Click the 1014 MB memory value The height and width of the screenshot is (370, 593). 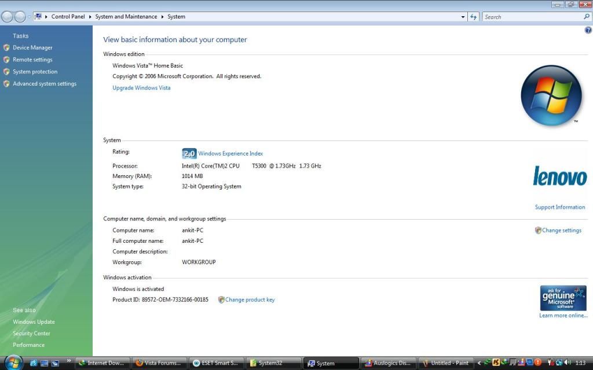(192, 176)
